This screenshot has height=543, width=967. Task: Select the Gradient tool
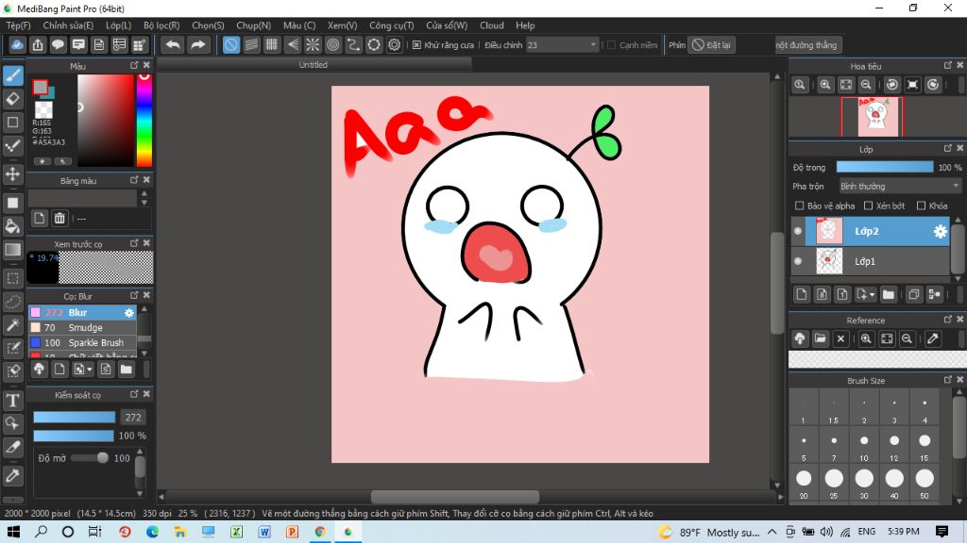[13, 249]
